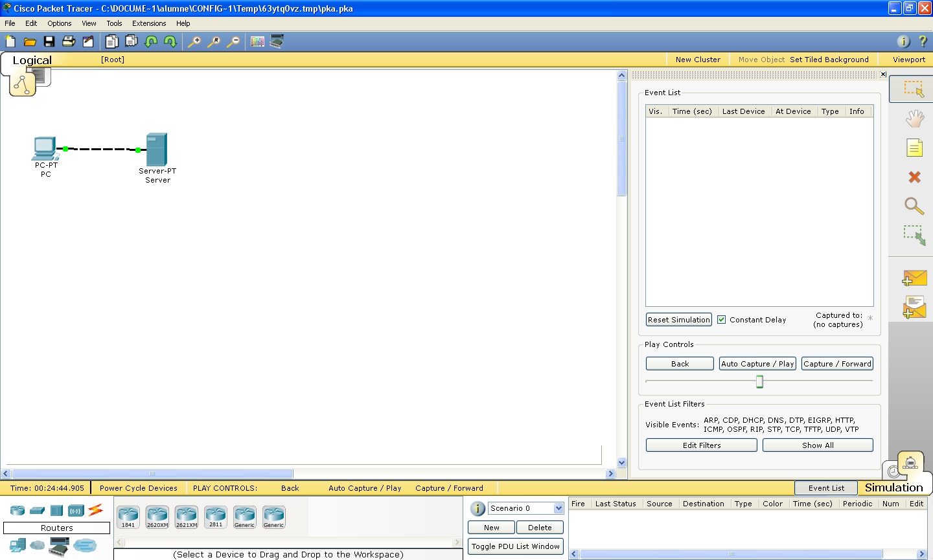This screenshot has height=560, width=933.
Task: Select the 2811 router device
Action: click(x=216, y=517)
